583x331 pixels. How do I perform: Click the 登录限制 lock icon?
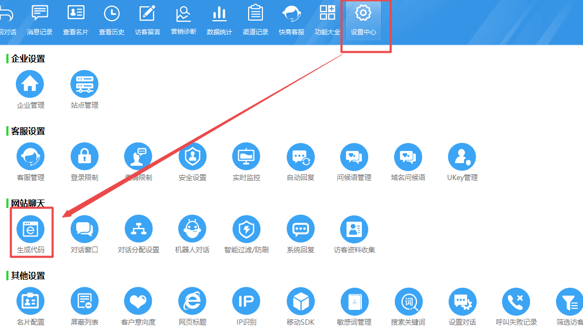pyautogui.click(x=85, y=157)
